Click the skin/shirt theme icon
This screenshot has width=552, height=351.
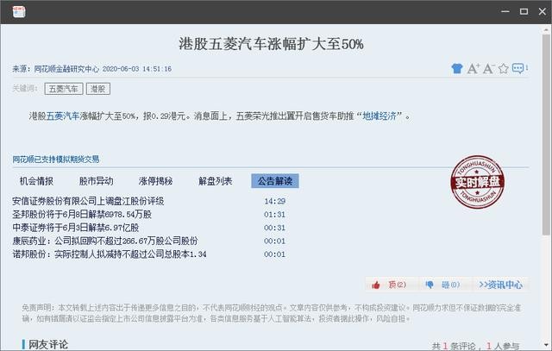point(456,68)
